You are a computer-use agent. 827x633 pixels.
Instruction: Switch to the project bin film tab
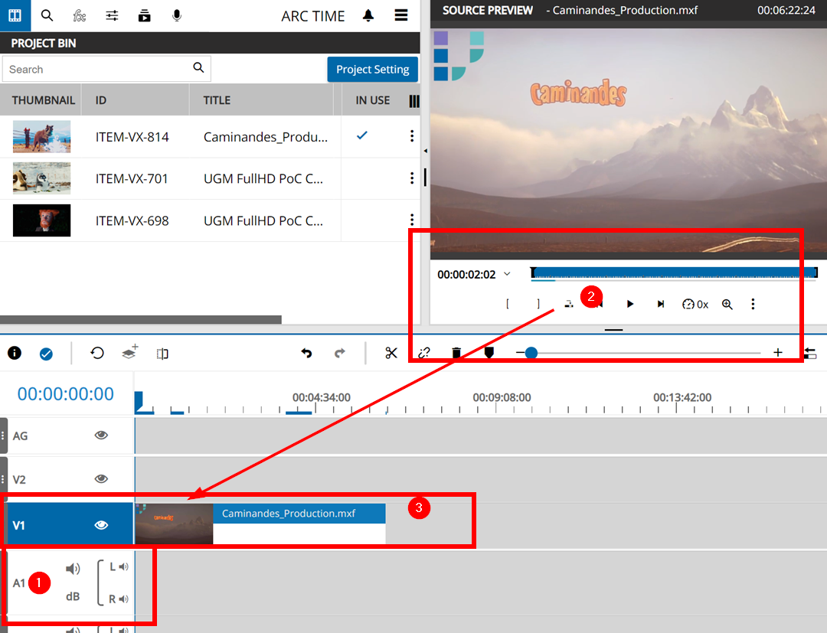[15, 15]
